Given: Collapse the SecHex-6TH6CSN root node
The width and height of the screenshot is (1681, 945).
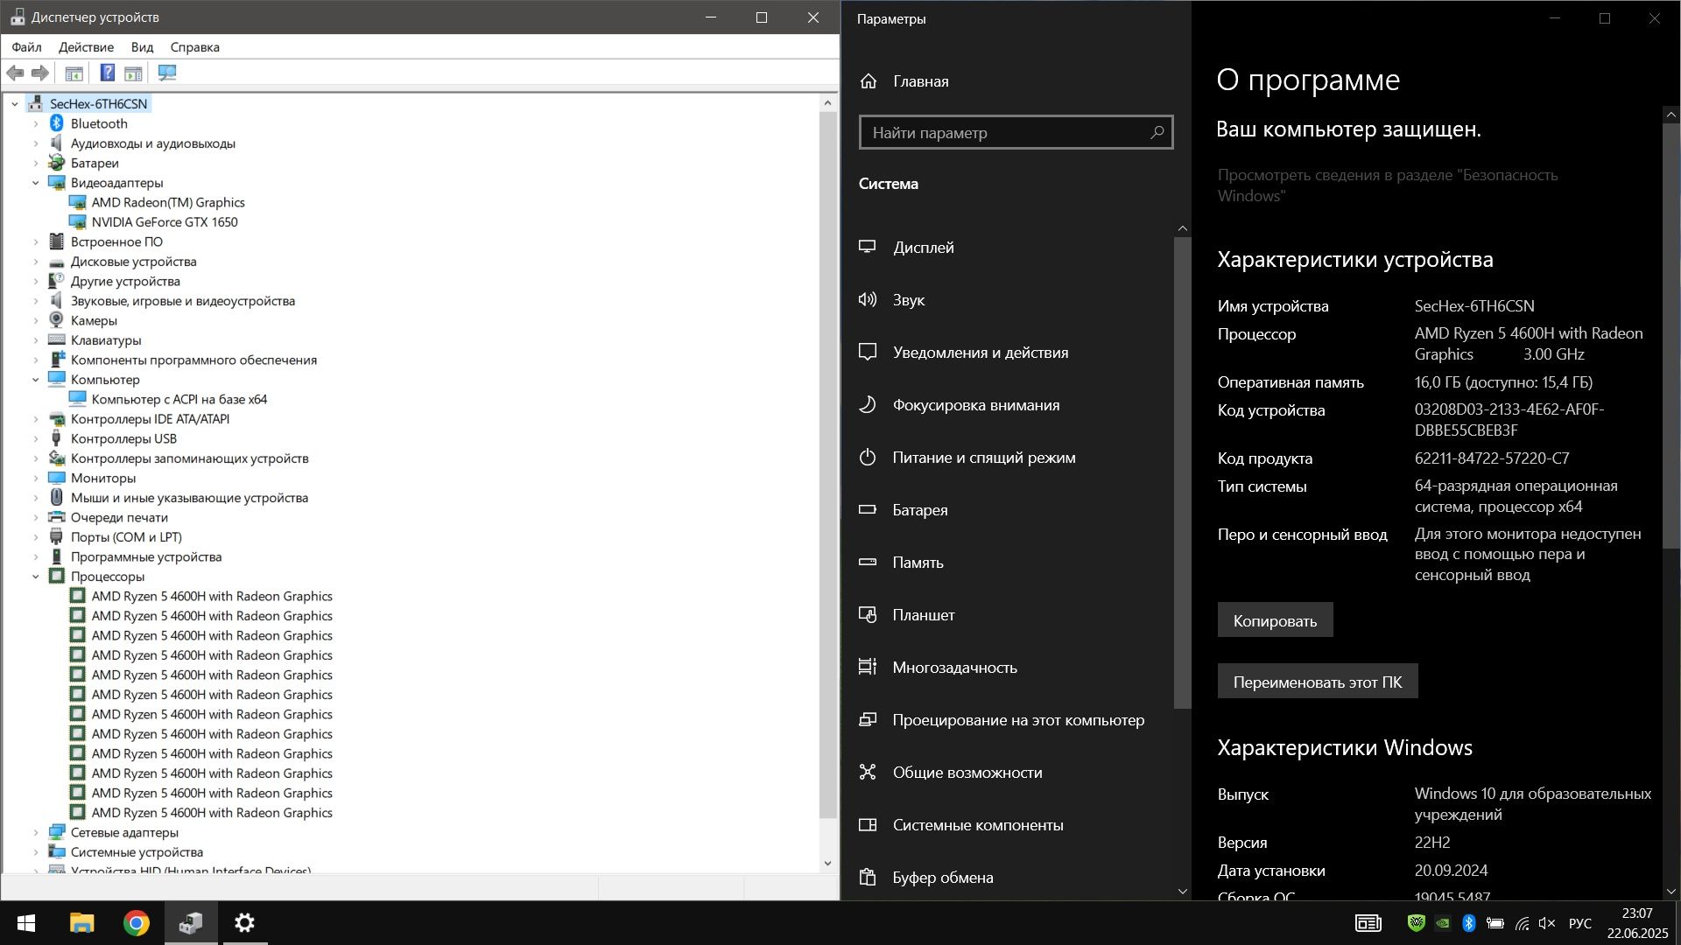Looking at the screenshot, I should pos(15,104).
